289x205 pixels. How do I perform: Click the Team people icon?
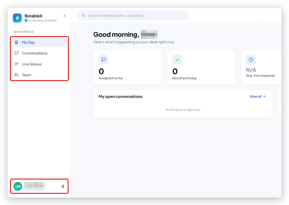(16, 75)
